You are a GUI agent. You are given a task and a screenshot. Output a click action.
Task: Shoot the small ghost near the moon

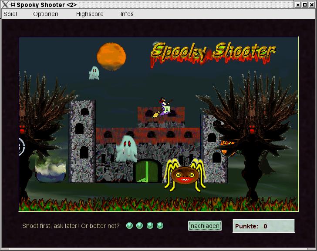coord(94,73)
